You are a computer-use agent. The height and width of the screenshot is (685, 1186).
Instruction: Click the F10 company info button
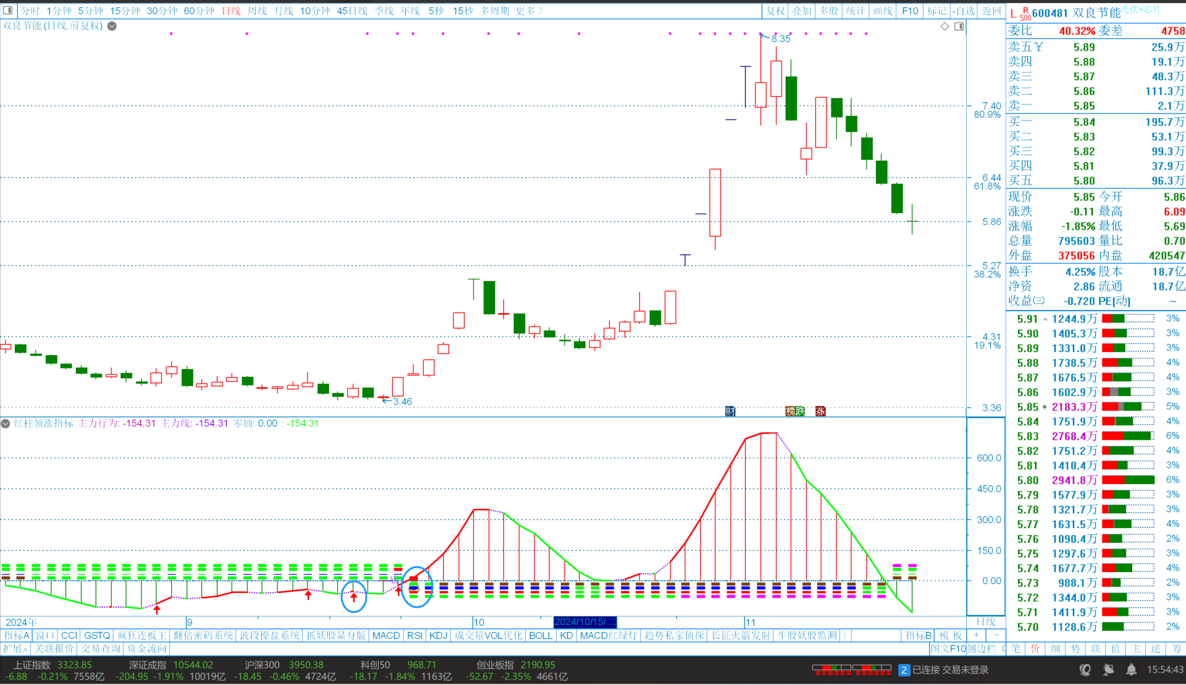tap(910, 11)
